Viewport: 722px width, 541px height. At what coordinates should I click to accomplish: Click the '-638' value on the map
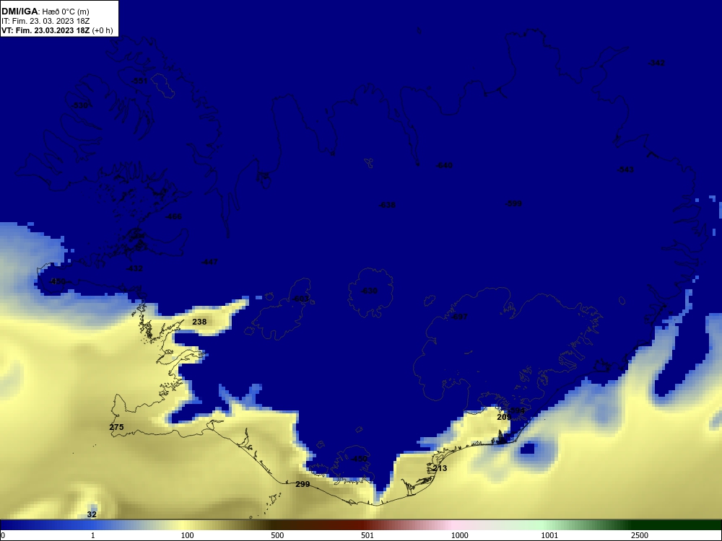tap(387, 205)
